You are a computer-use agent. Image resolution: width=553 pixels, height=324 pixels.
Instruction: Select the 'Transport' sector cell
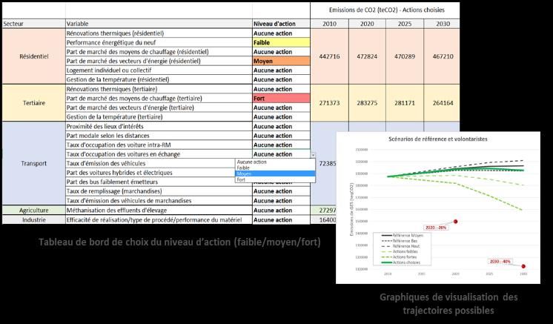(33, 163)
